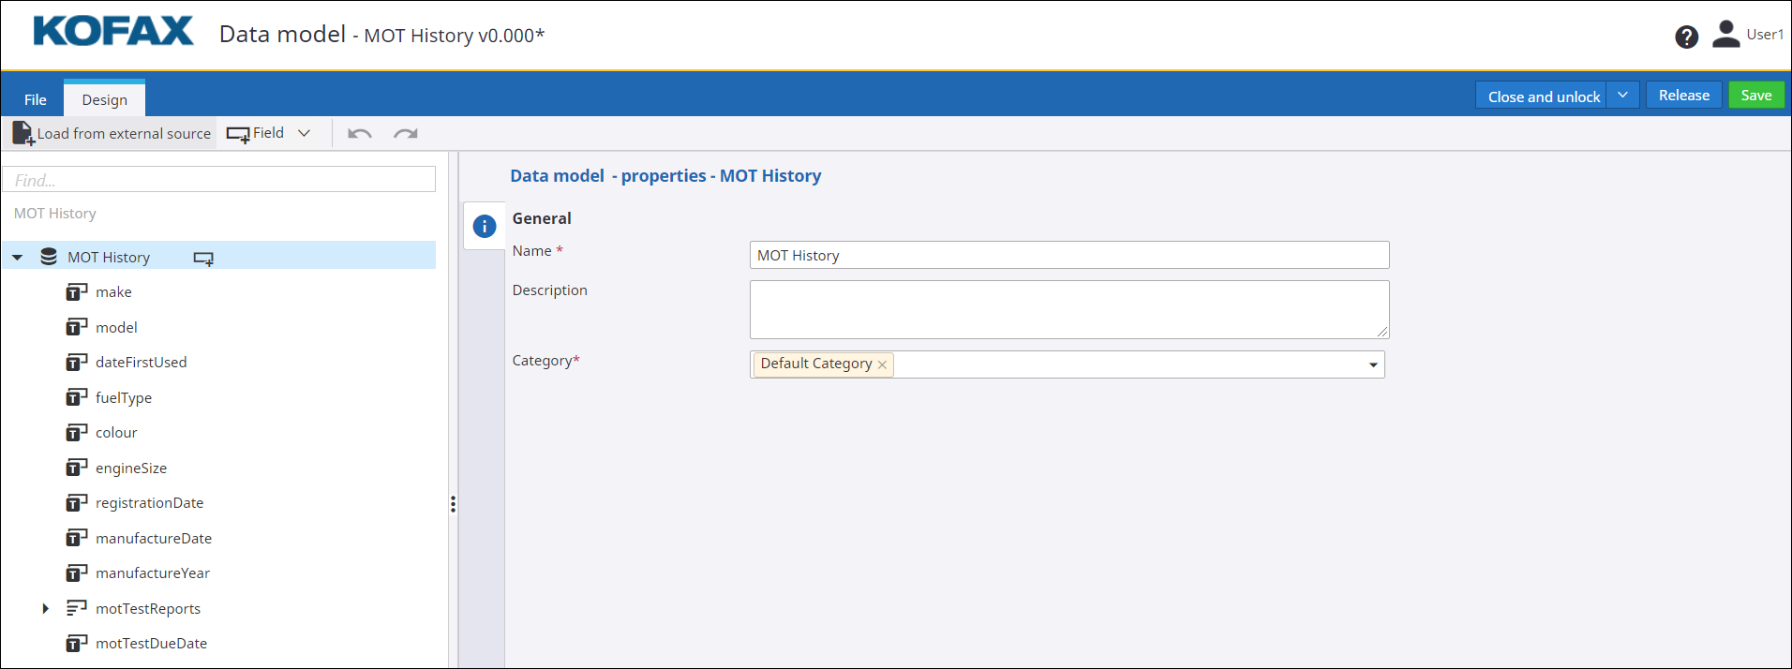This screenshot has height=669, width=1792.
Task: Open the Close and unlock dropdown arrow
Action: click(1622, 96)
